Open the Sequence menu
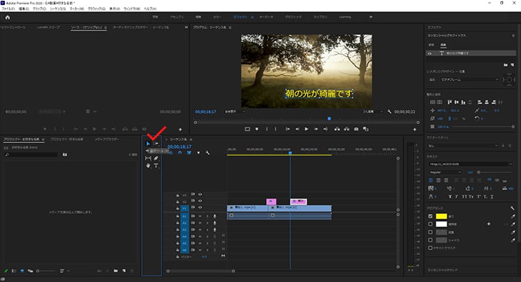This screenshot has height=282, width=521. (58, 8)
